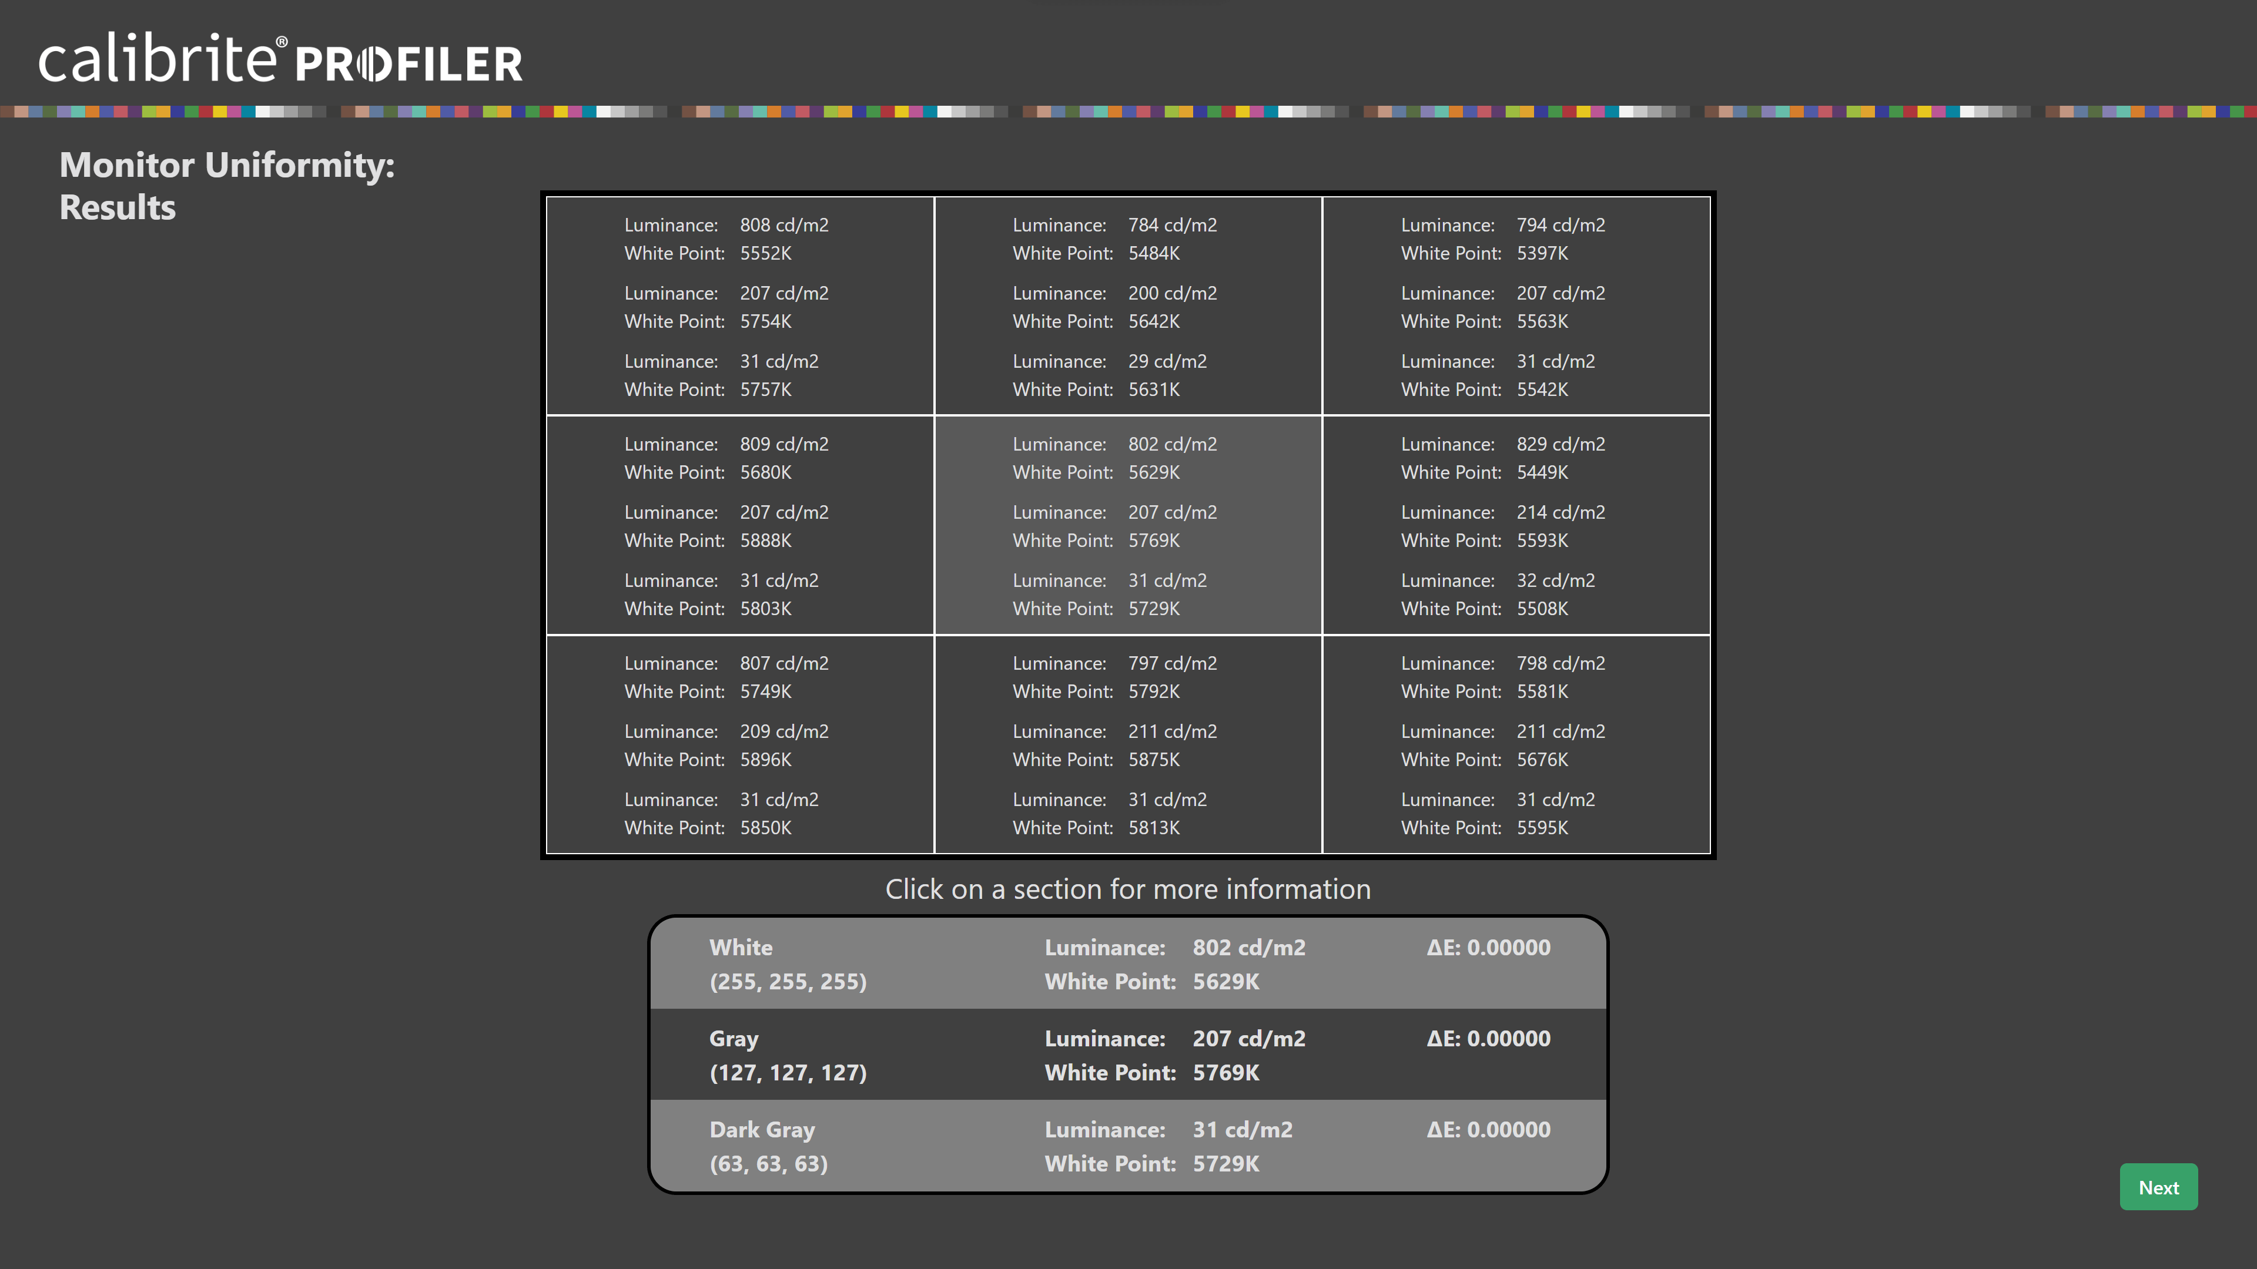Select the middle-right section showing 829 cd/m2
This screenshot has width=2257, height=1269.
[1516, 525]
